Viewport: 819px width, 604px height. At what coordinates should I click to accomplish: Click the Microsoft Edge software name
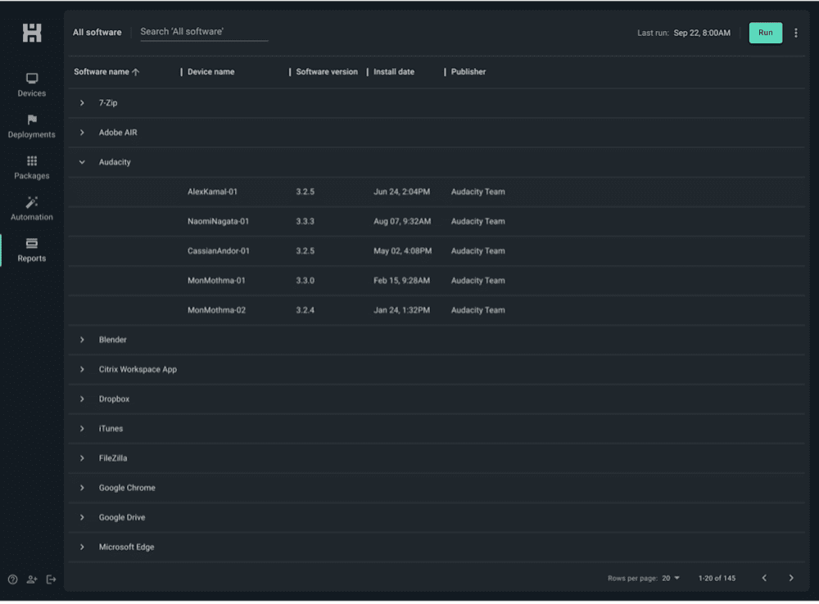[126, 548]
